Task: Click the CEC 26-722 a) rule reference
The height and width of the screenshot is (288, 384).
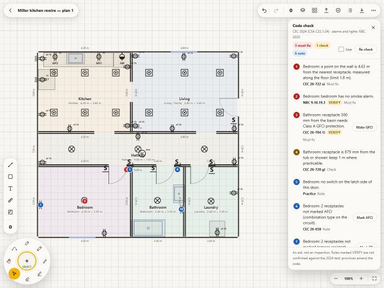Action: click(314, 84)
